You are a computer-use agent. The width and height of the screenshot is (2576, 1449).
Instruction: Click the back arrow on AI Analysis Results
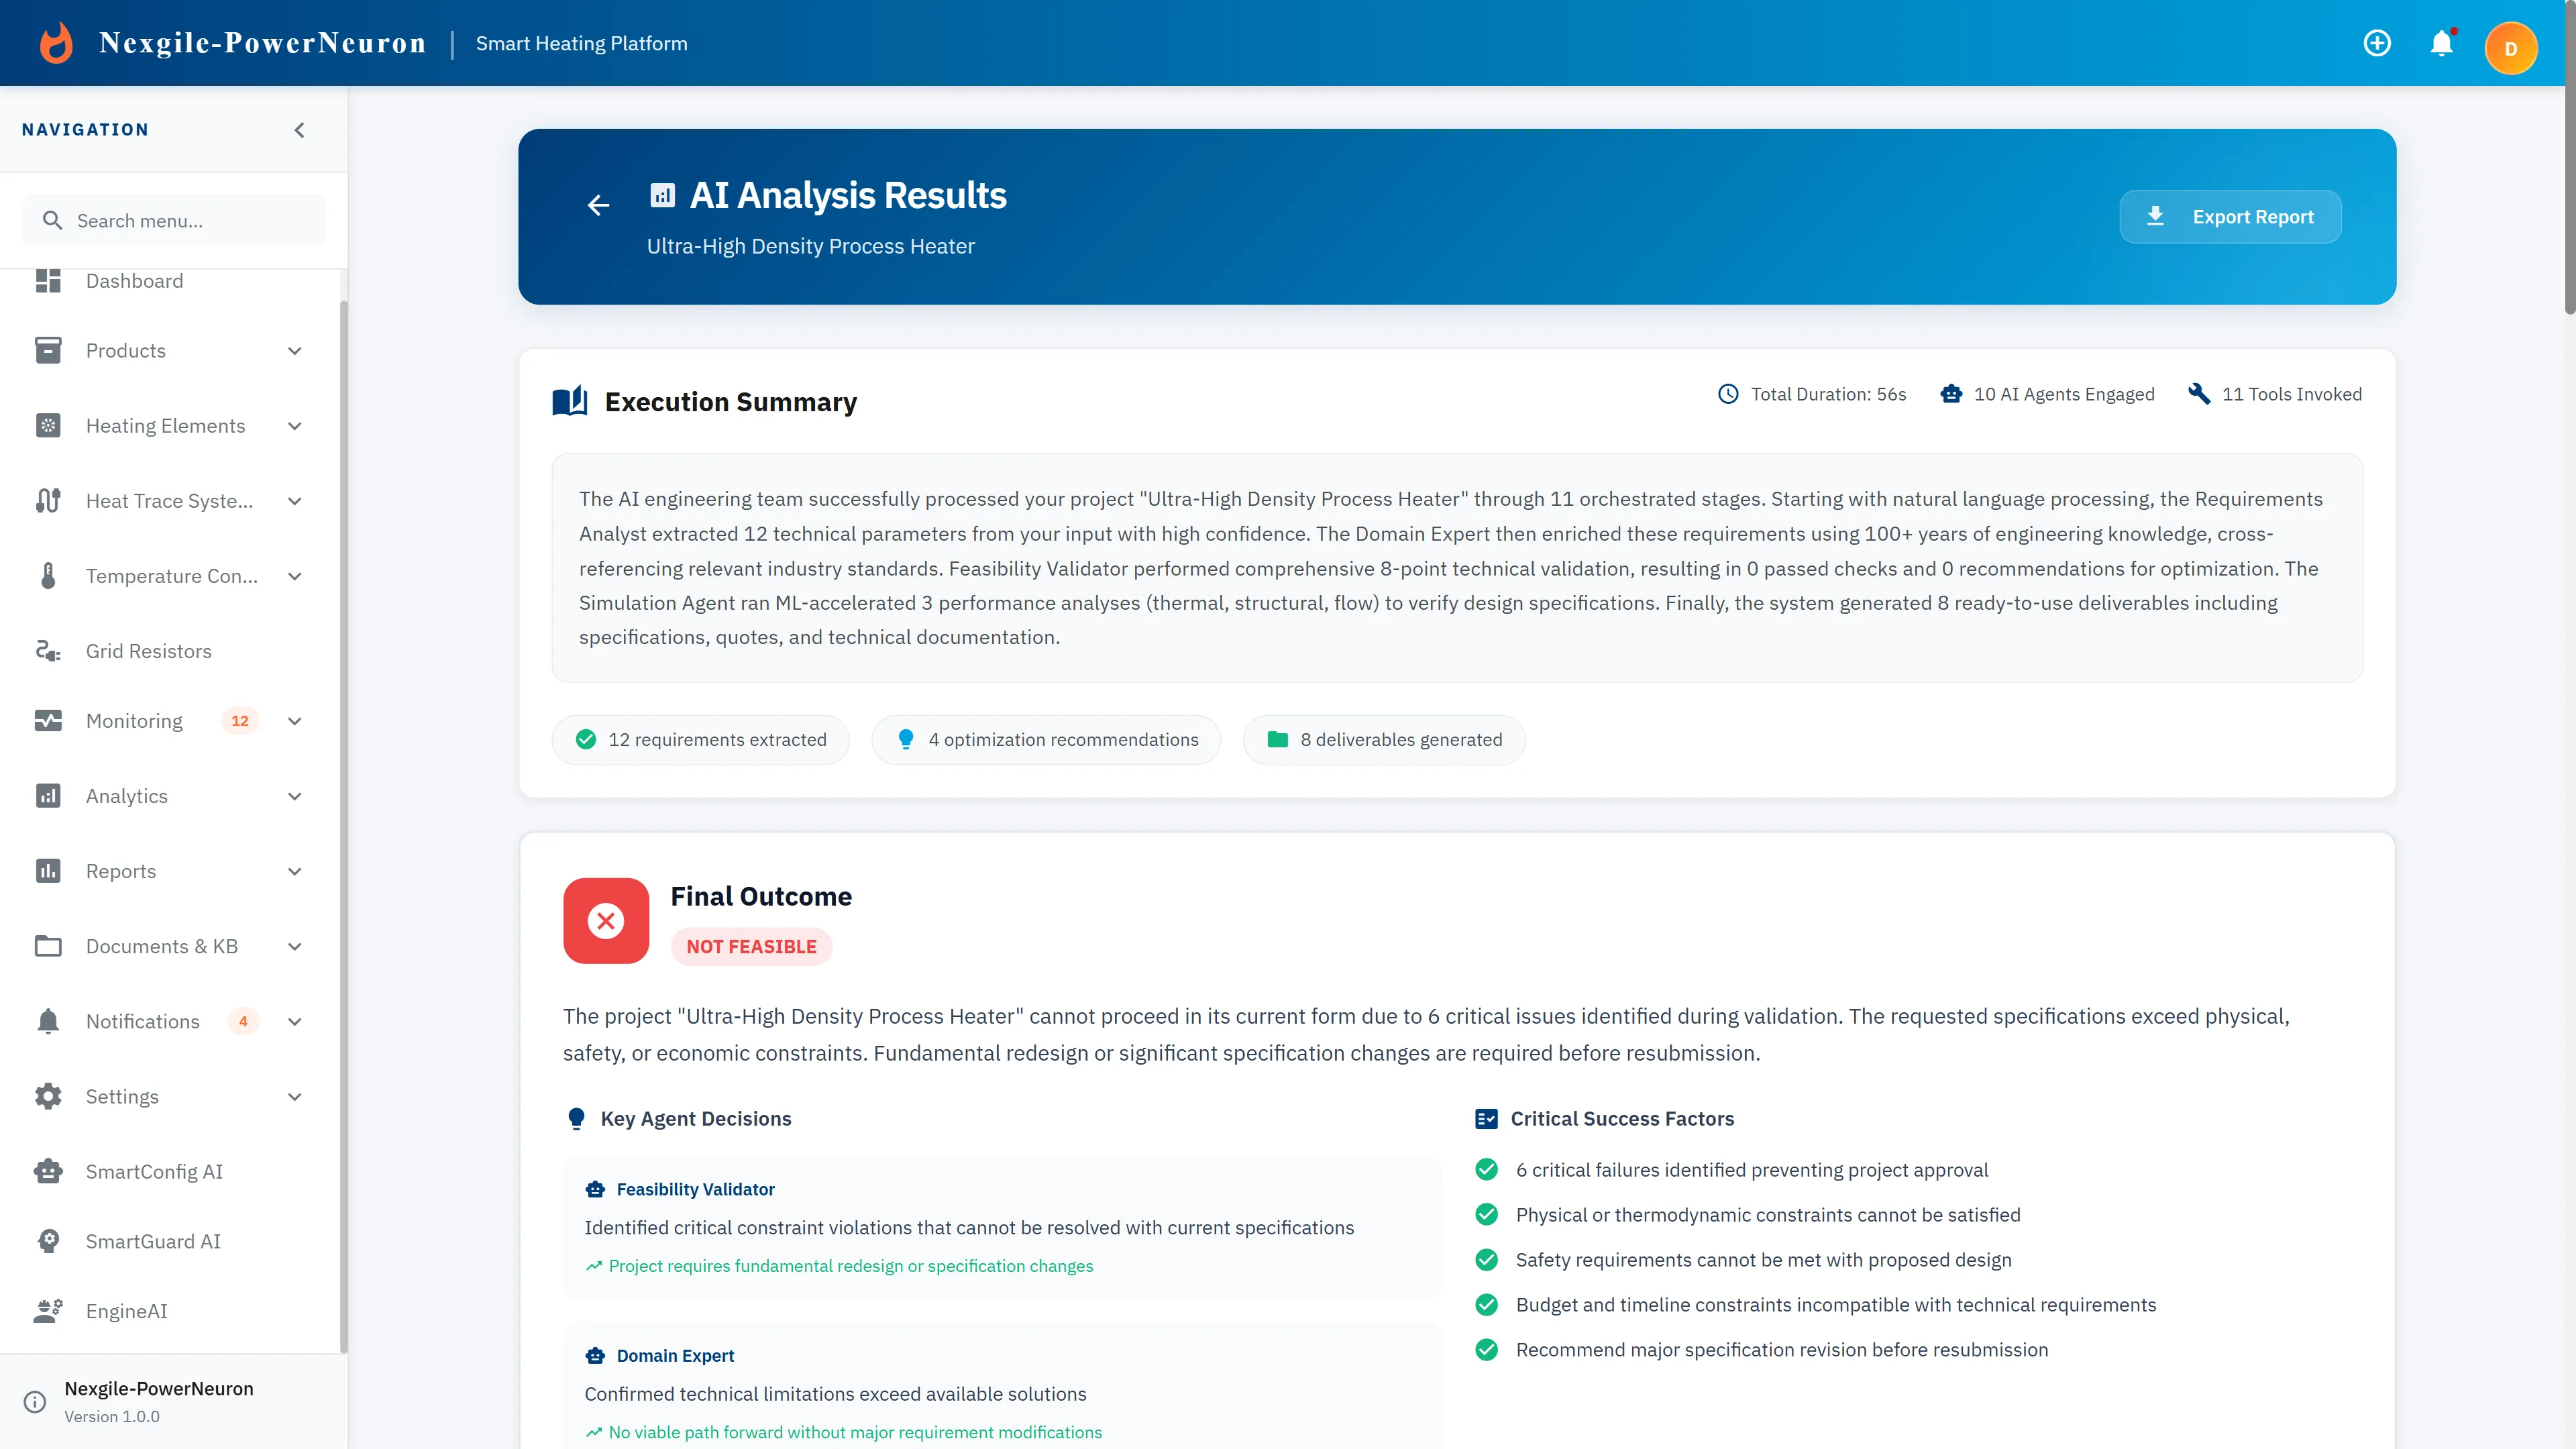pos(598,205)
